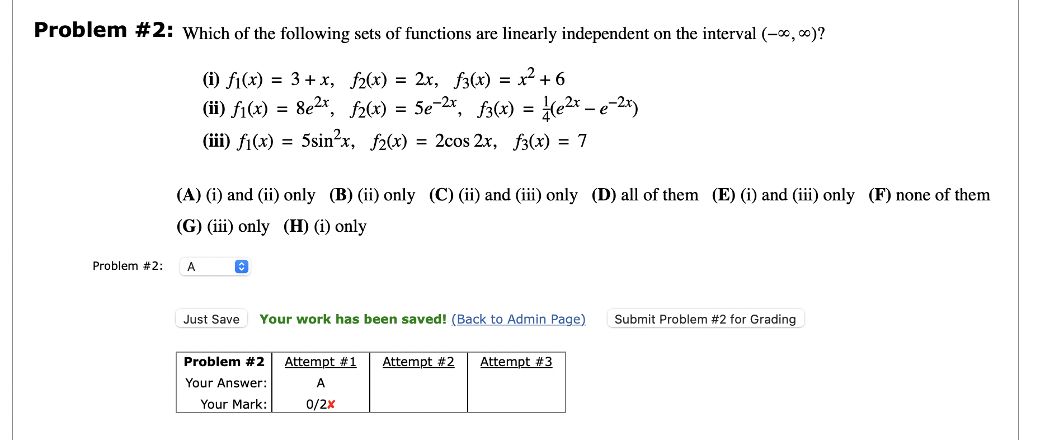The height and width of the screenshot is (440, 1045).
Task: Click answer choice (D) all of them
Action: point(644,195)
